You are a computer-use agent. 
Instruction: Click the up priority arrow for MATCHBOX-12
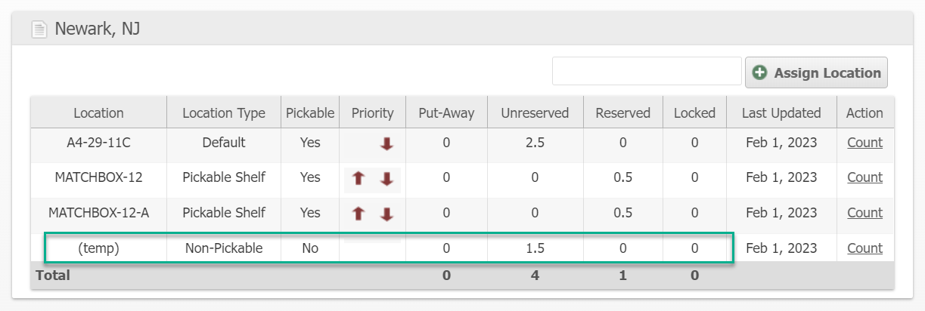359,179
